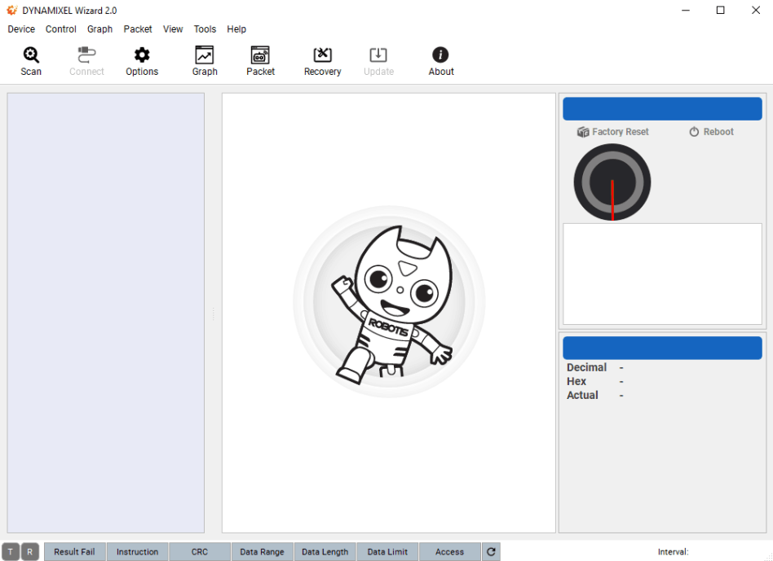Viewport: 773px width, 561px height.
Task: Expand the Tools menu
Action: (x=205, y=29)
